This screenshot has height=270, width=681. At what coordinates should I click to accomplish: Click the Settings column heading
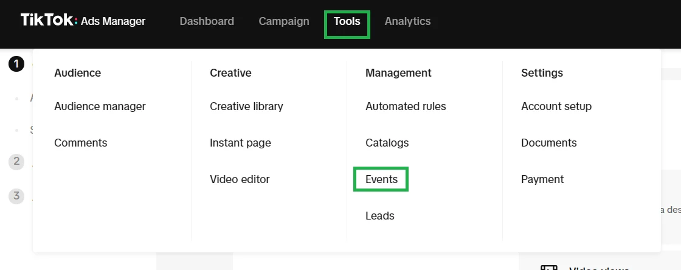click(x=542, y=73)
